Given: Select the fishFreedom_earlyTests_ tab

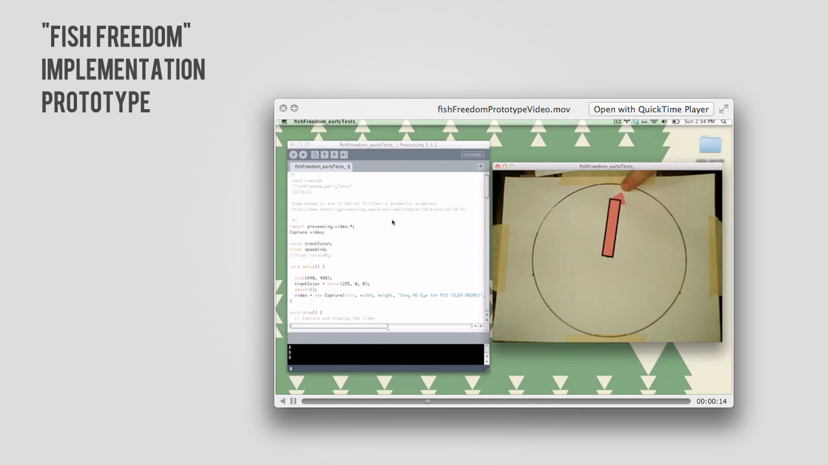Looking at the screenshot, I should (x=321, y=167).
